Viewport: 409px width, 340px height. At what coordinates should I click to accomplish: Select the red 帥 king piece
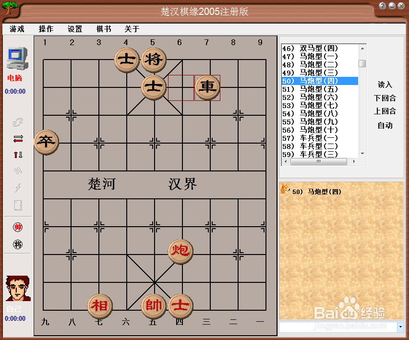pyautogui.click(x=154, y=306)
